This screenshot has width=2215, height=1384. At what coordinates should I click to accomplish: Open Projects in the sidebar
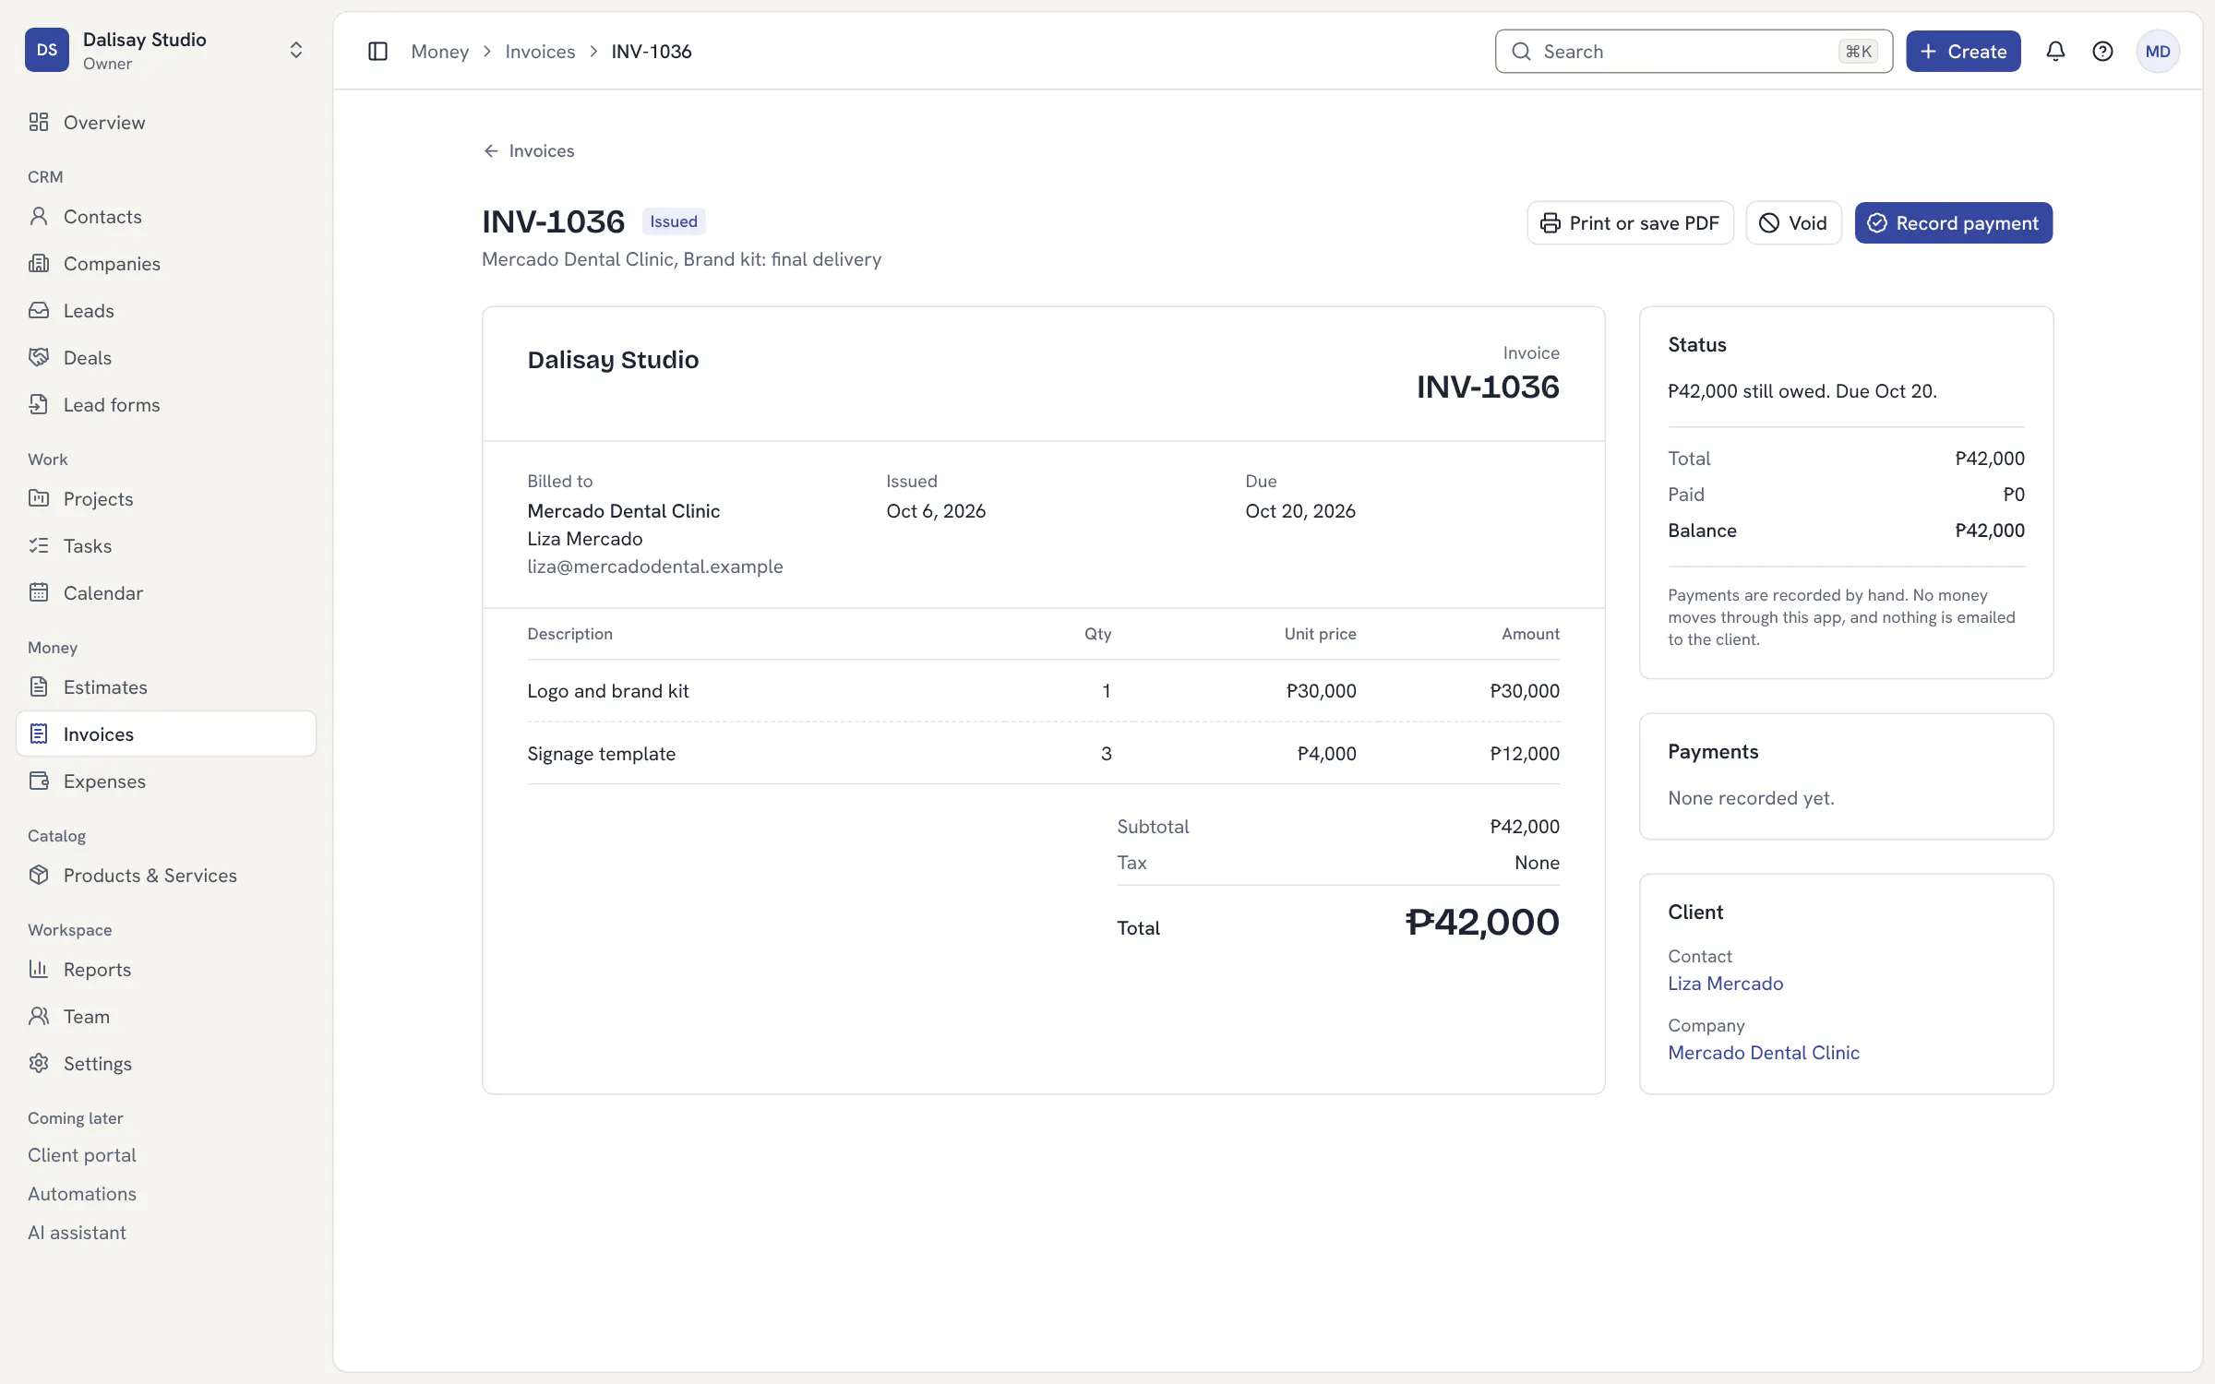[166, 499]
